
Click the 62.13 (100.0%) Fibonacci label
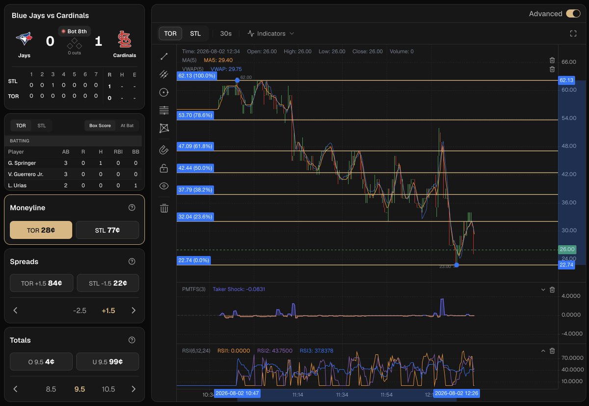click(x=197, y=76)
